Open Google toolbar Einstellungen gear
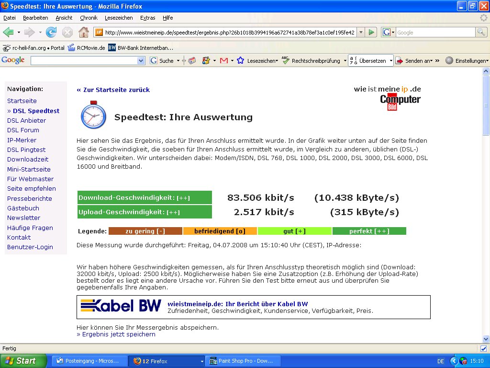Screen dimensions: 490x368 [449, 60]
